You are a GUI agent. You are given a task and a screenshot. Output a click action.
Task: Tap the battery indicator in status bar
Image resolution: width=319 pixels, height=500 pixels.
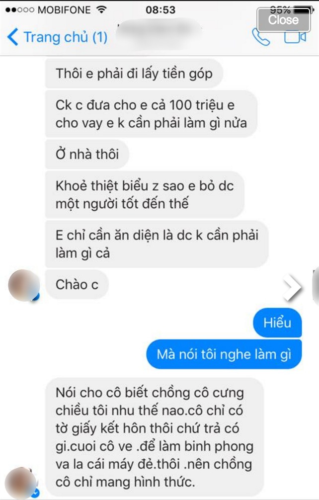tap(303, 9)
